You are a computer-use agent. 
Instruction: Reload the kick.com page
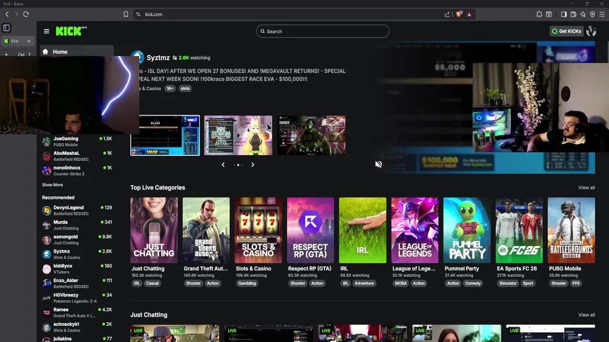click(26, 14)
